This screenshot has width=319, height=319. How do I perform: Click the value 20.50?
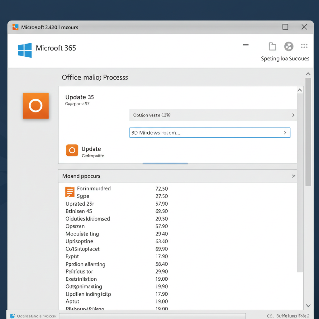(x=162, y=219)
